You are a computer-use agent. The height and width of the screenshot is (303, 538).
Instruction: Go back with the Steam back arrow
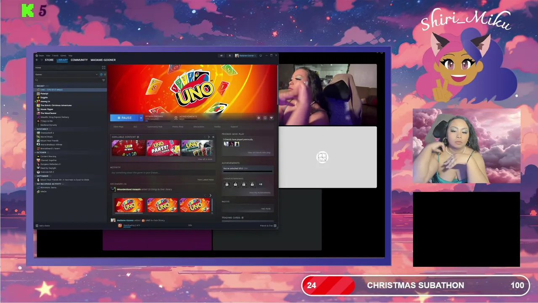click(x=37, y=60)
